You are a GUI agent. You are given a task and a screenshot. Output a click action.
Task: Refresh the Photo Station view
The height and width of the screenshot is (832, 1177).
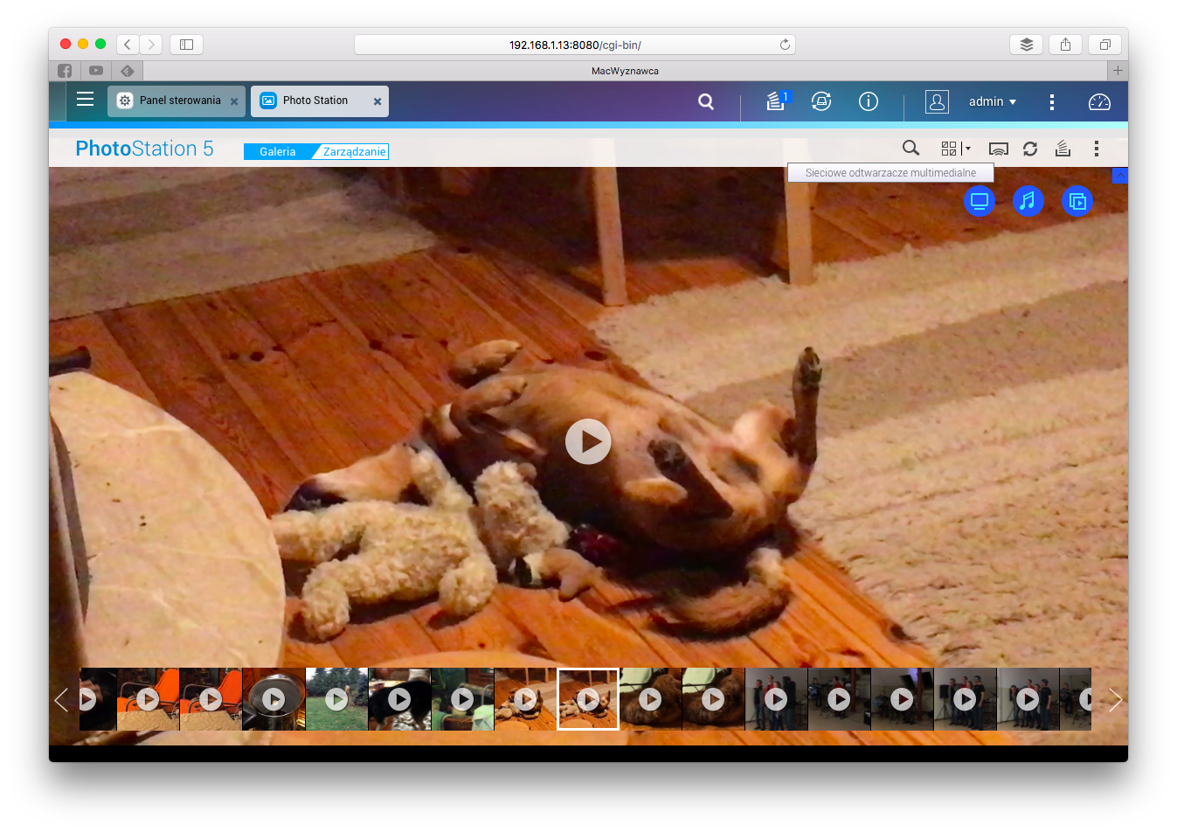[x=1030, y=149]
